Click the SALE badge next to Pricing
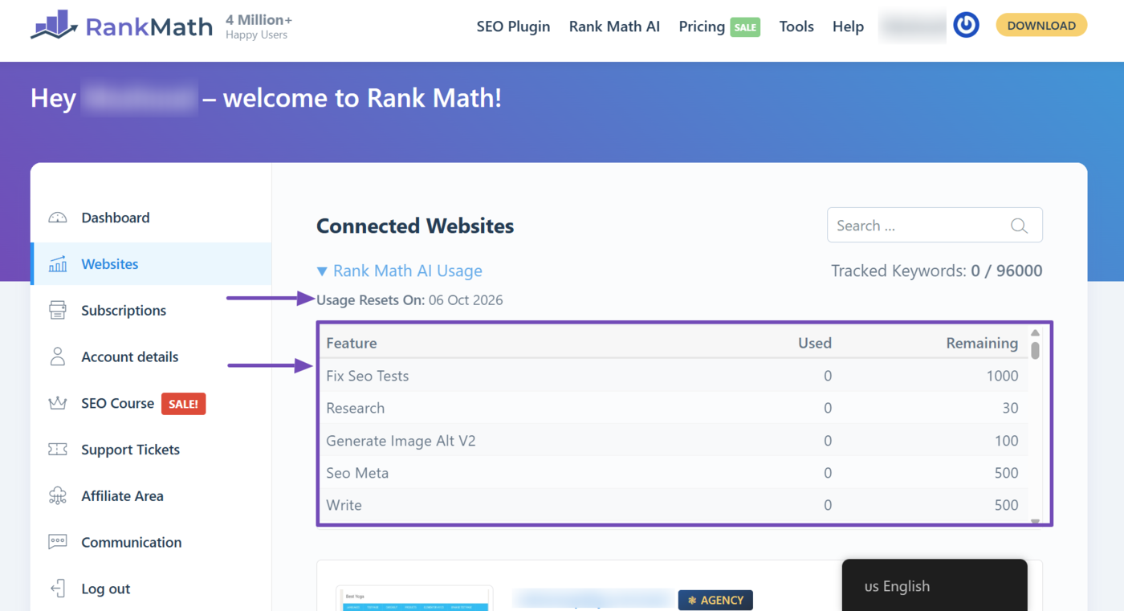This screenshot has height=611, width=1124. (x=745, y=27)
